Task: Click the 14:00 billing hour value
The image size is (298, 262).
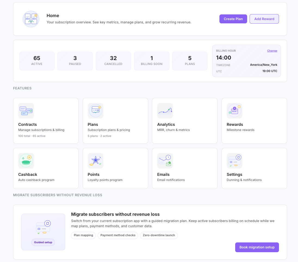Action: point(224,58)
